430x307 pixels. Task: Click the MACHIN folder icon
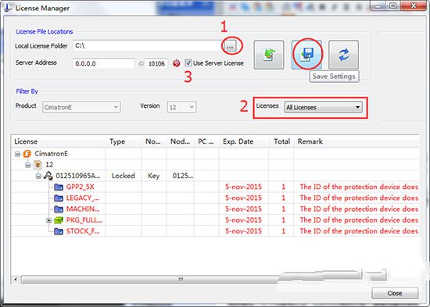point(59,209)
